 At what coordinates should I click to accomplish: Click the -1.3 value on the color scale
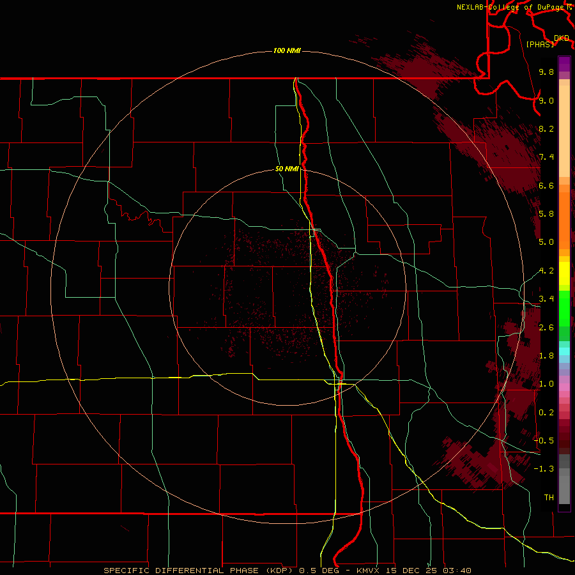pyautogui.click(x=544, y=469)
